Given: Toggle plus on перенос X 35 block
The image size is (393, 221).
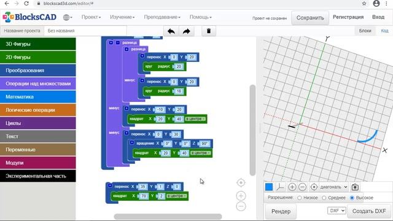Looking at the screenshot, I should click(x=110, y=185).
